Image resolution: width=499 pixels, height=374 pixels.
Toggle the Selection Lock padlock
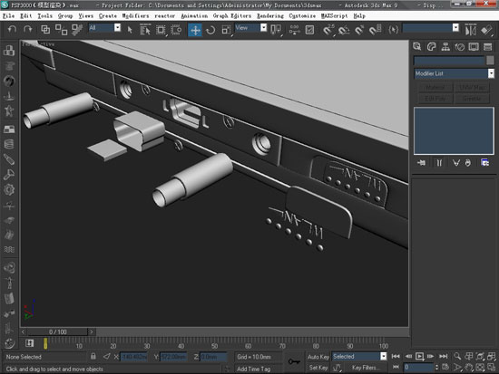click(x=93, y=356)
